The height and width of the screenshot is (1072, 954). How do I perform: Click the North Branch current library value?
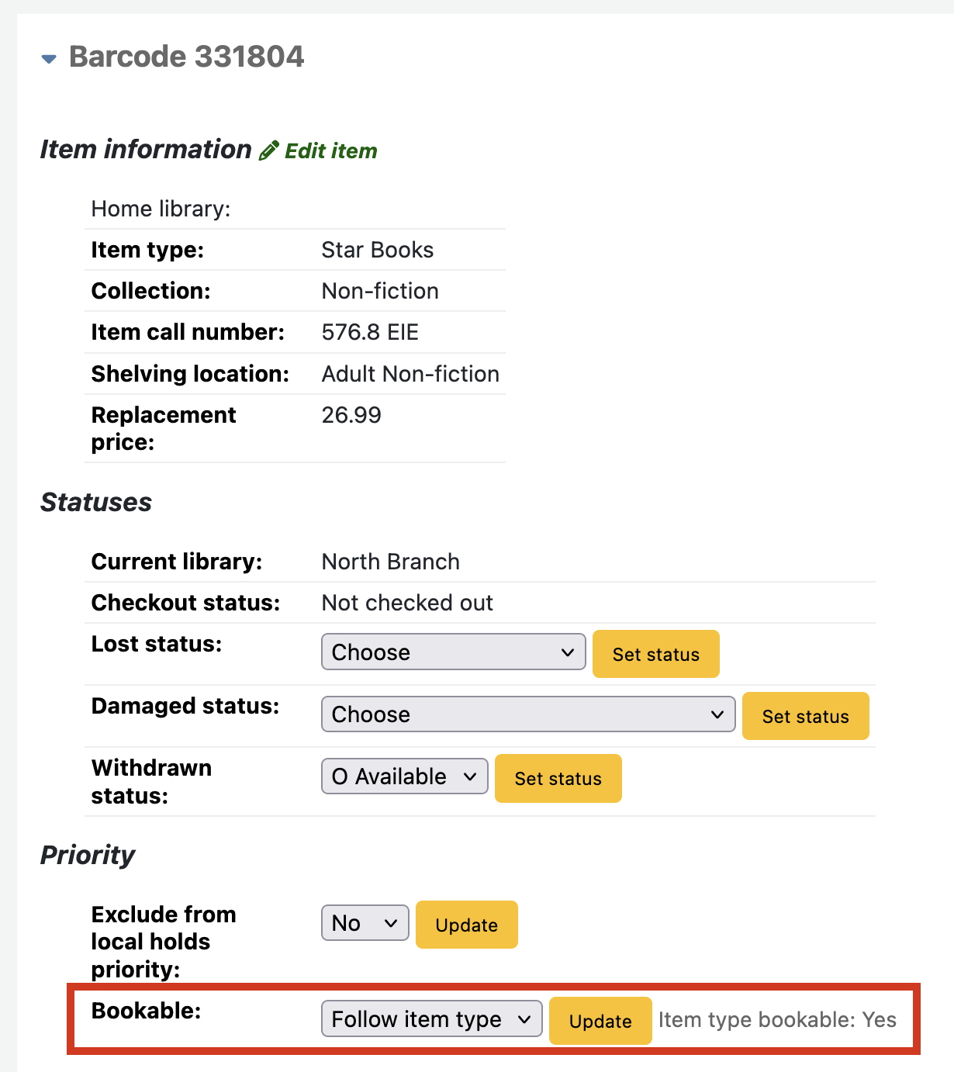[x=390, y=562]
